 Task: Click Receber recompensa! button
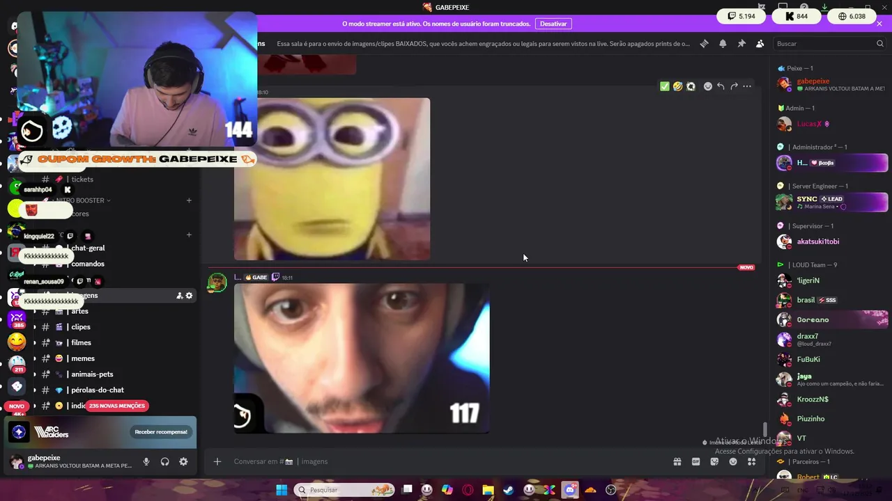click(161, 432)
